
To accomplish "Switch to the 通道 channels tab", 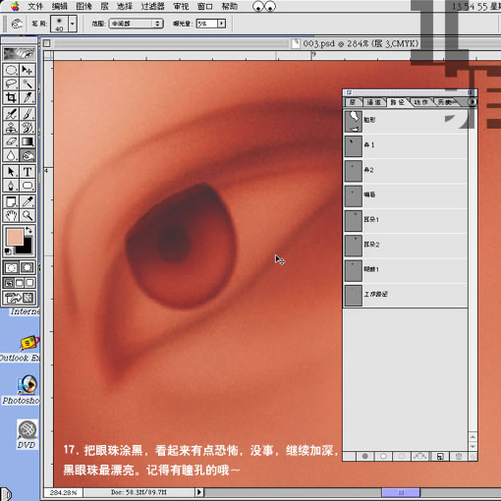I will [x=373, y=102].
